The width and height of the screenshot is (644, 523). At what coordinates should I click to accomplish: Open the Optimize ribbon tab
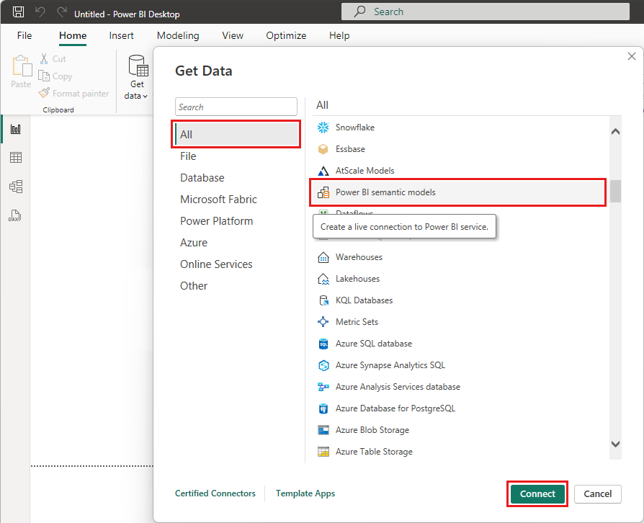tap(286, 35)
